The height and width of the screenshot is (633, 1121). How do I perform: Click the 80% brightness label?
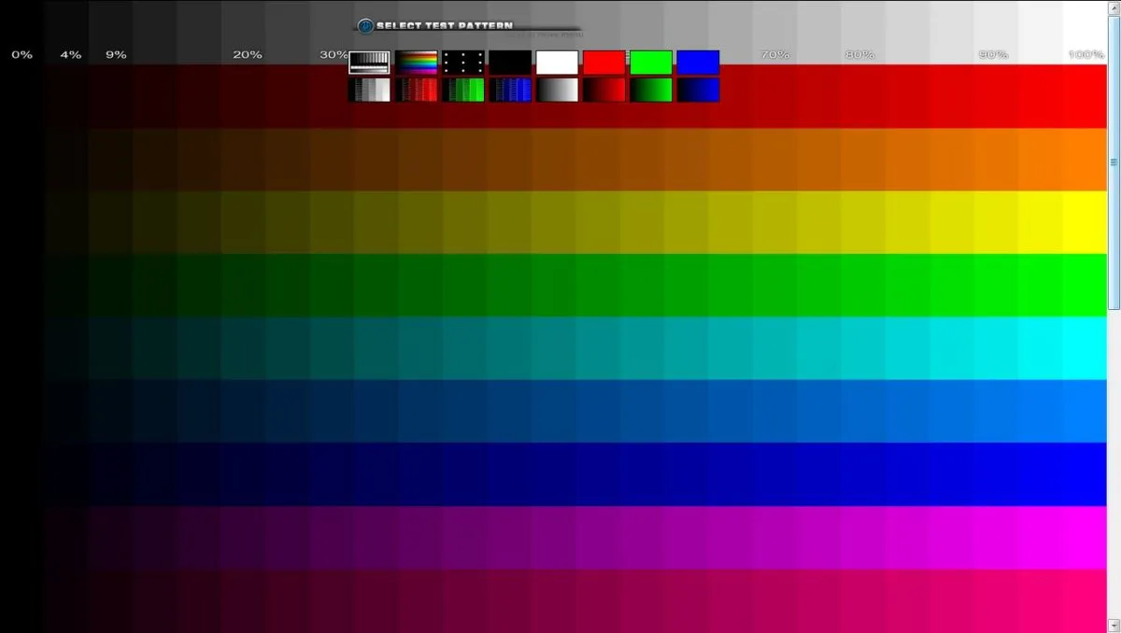pos(859,54)
